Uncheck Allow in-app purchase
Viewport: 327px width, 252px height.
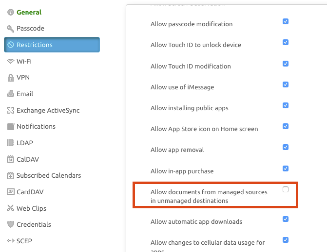(286, 168)
